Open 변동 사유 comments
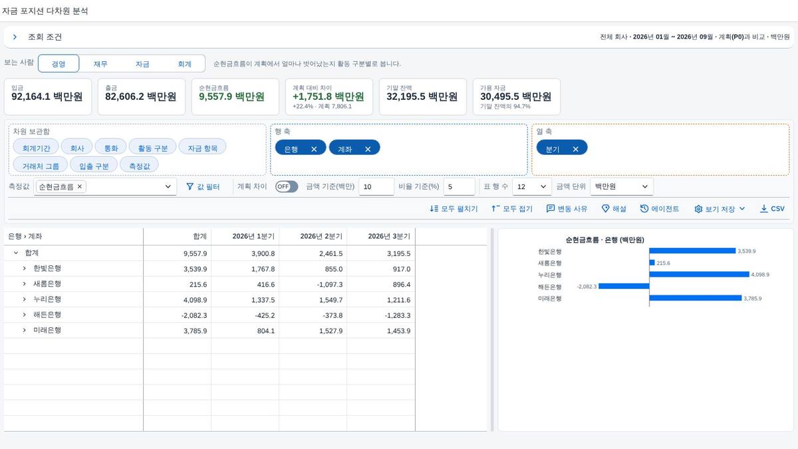Image resolution: width=798 pixels, height=449 pixels. coord(567,209)
